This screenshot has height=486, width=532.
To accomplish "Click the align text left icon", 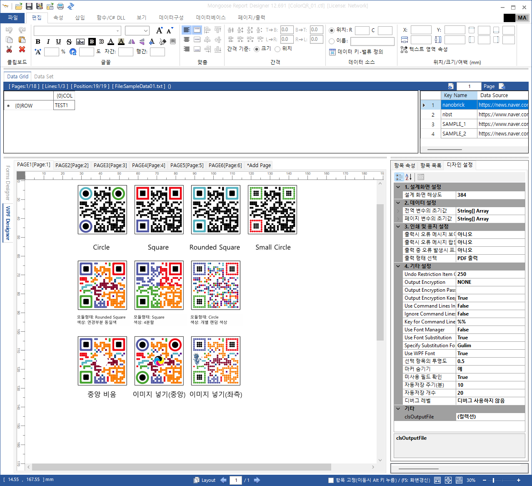I will point(187,30).
